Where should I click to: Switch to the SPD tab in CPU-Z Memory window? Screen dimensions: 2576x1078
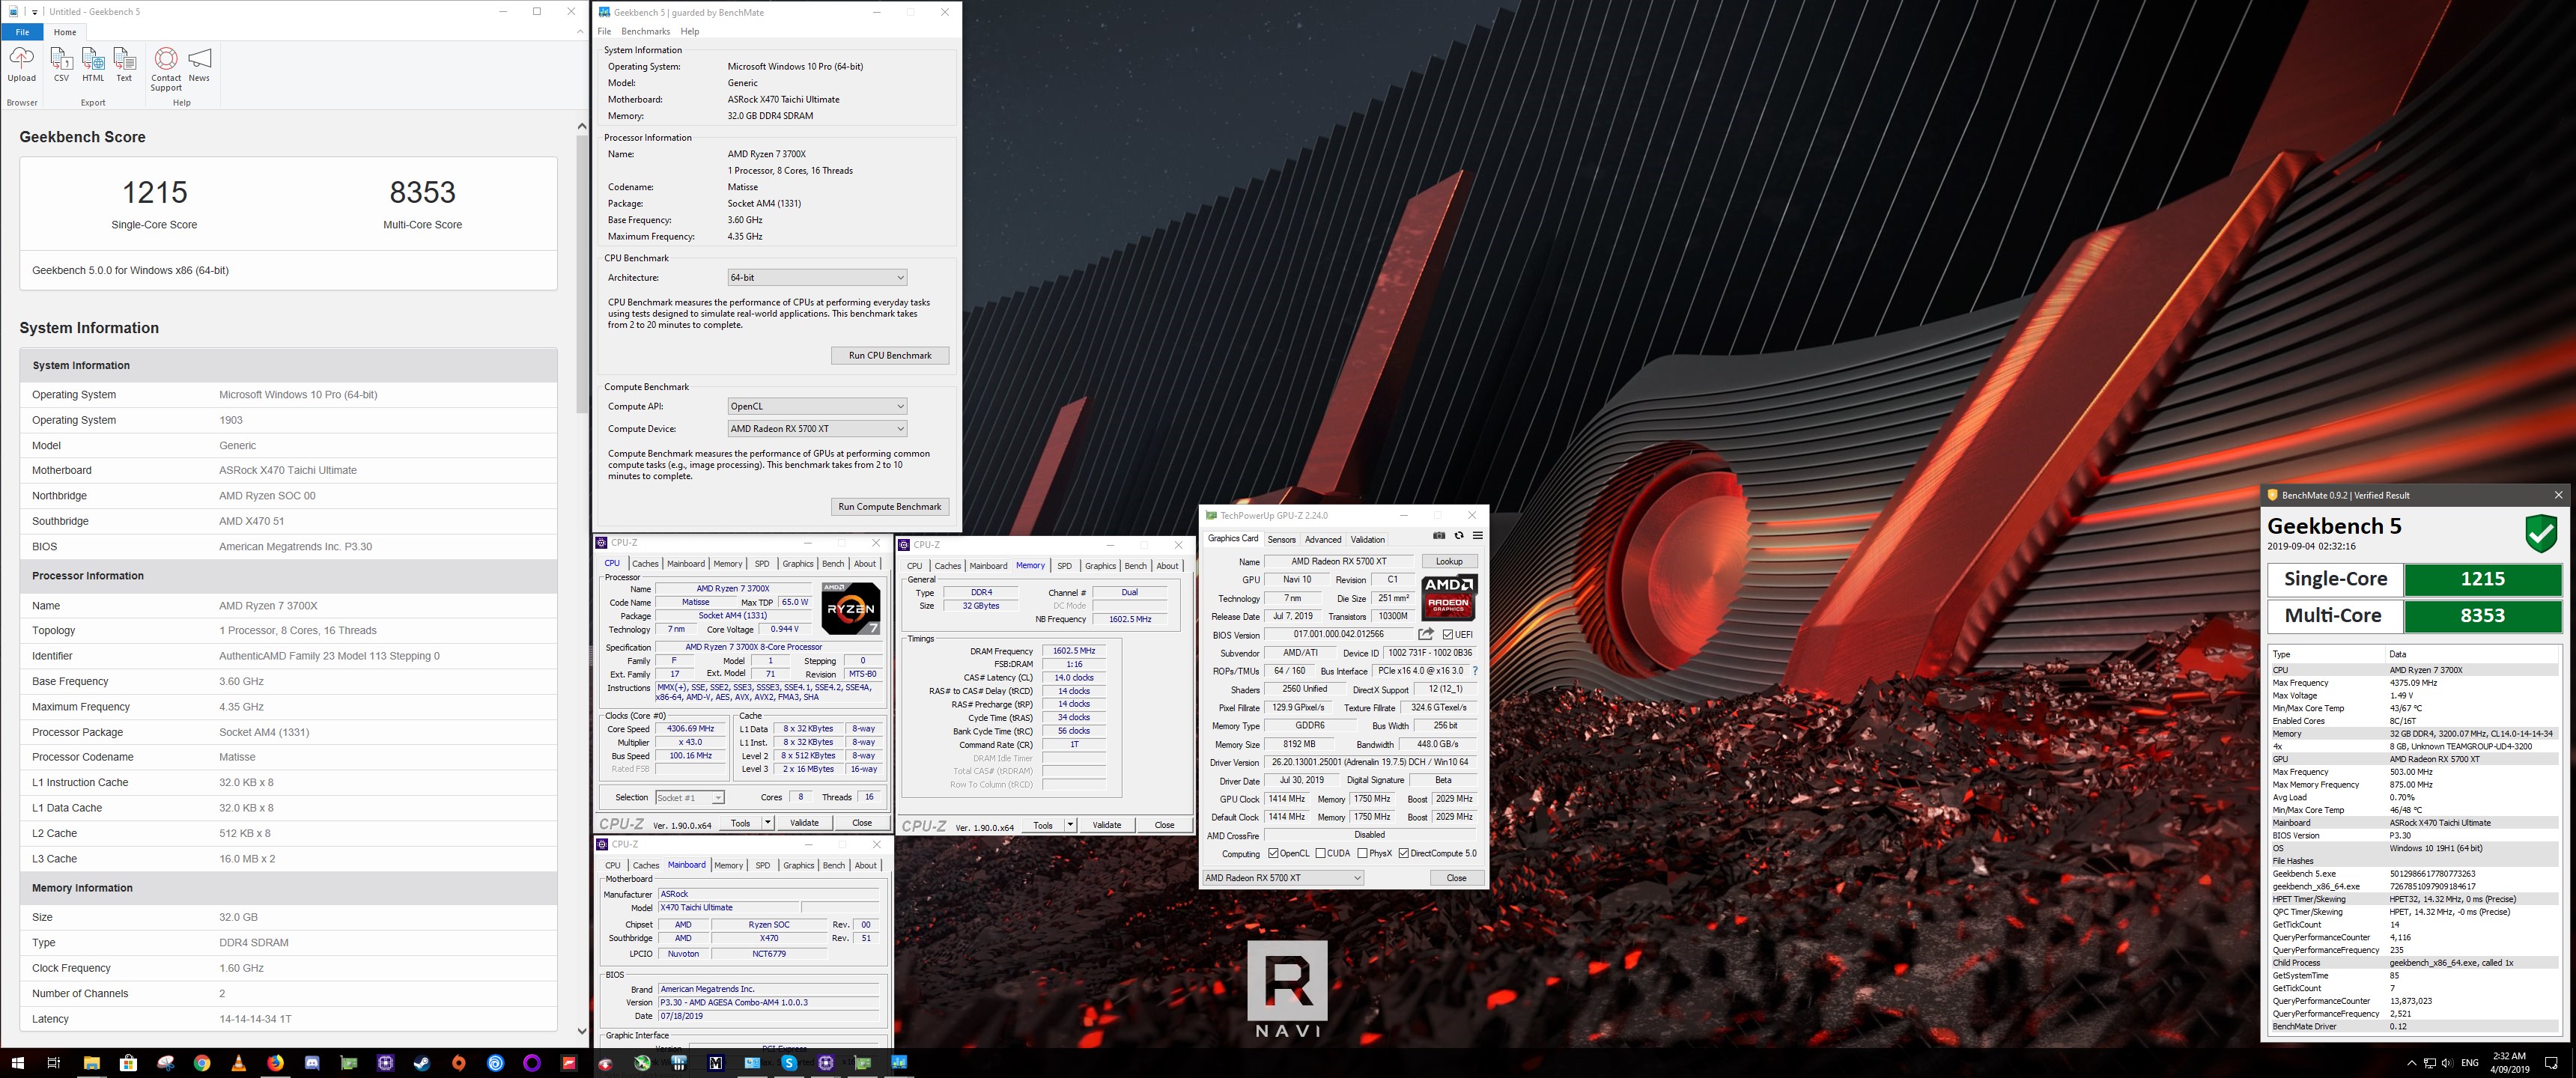(1064, 566)
